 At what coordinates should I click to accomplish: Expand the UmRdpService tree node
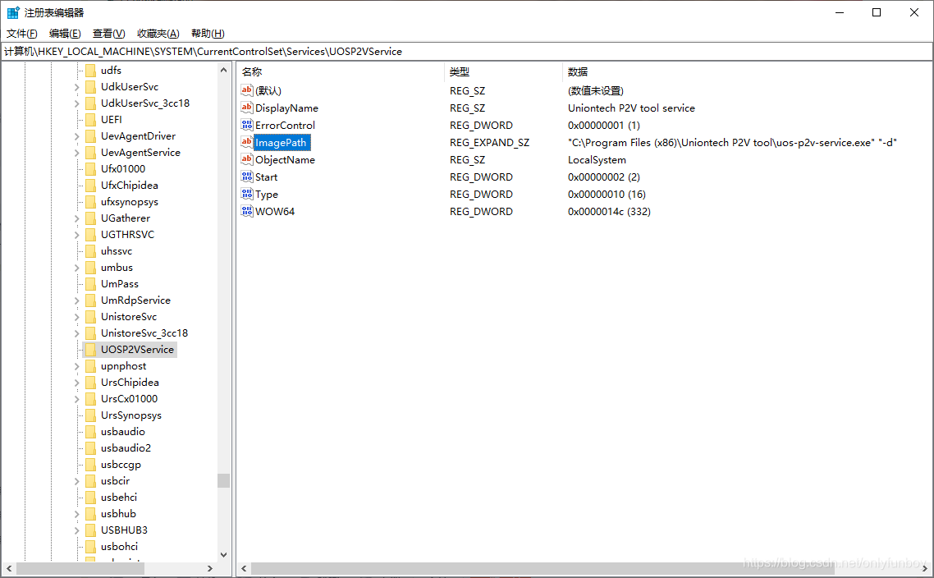point(77,301)
